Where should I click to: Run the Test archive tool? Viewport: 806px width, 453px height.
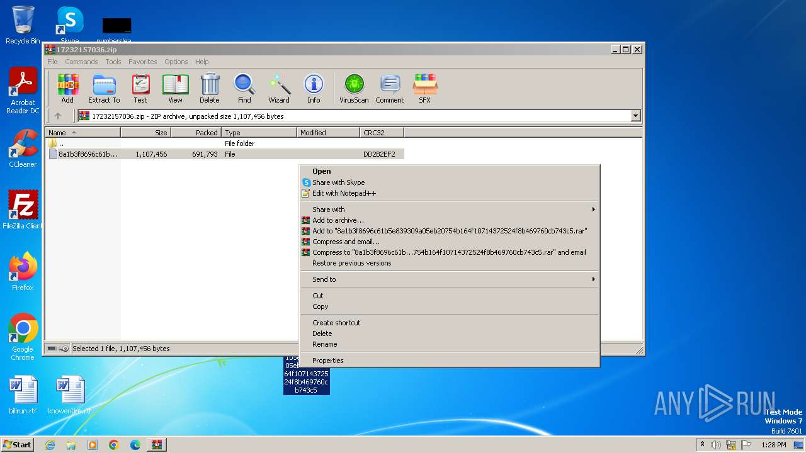coord(140,88)
